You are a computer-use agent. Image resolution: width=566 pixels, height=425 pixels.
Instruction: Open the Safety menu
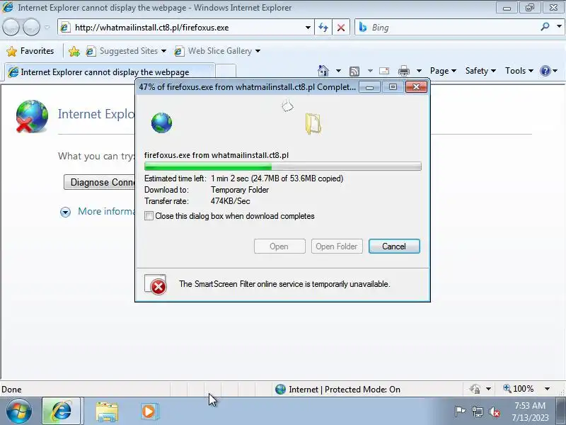(480, 71)
